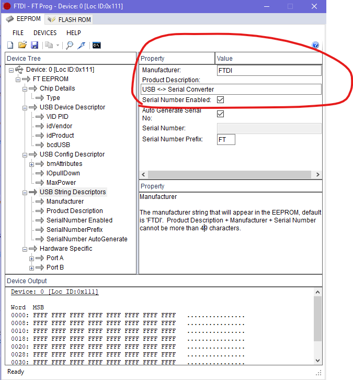This screenshot has height=380, width=353.
Task: Collapse the Hardware Specific node
Action: (x=25, y=249)
